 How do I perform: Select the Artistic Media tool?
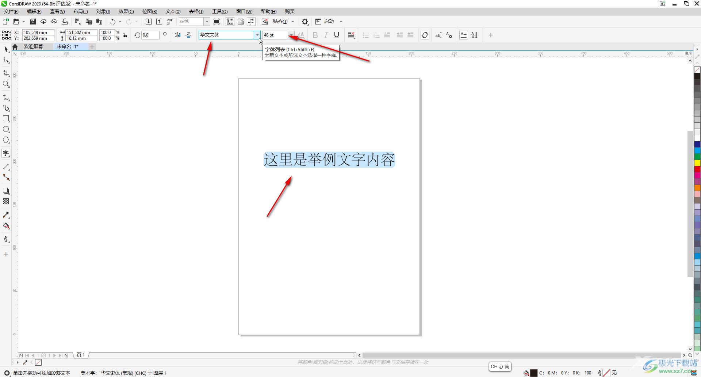click(6, 108)
